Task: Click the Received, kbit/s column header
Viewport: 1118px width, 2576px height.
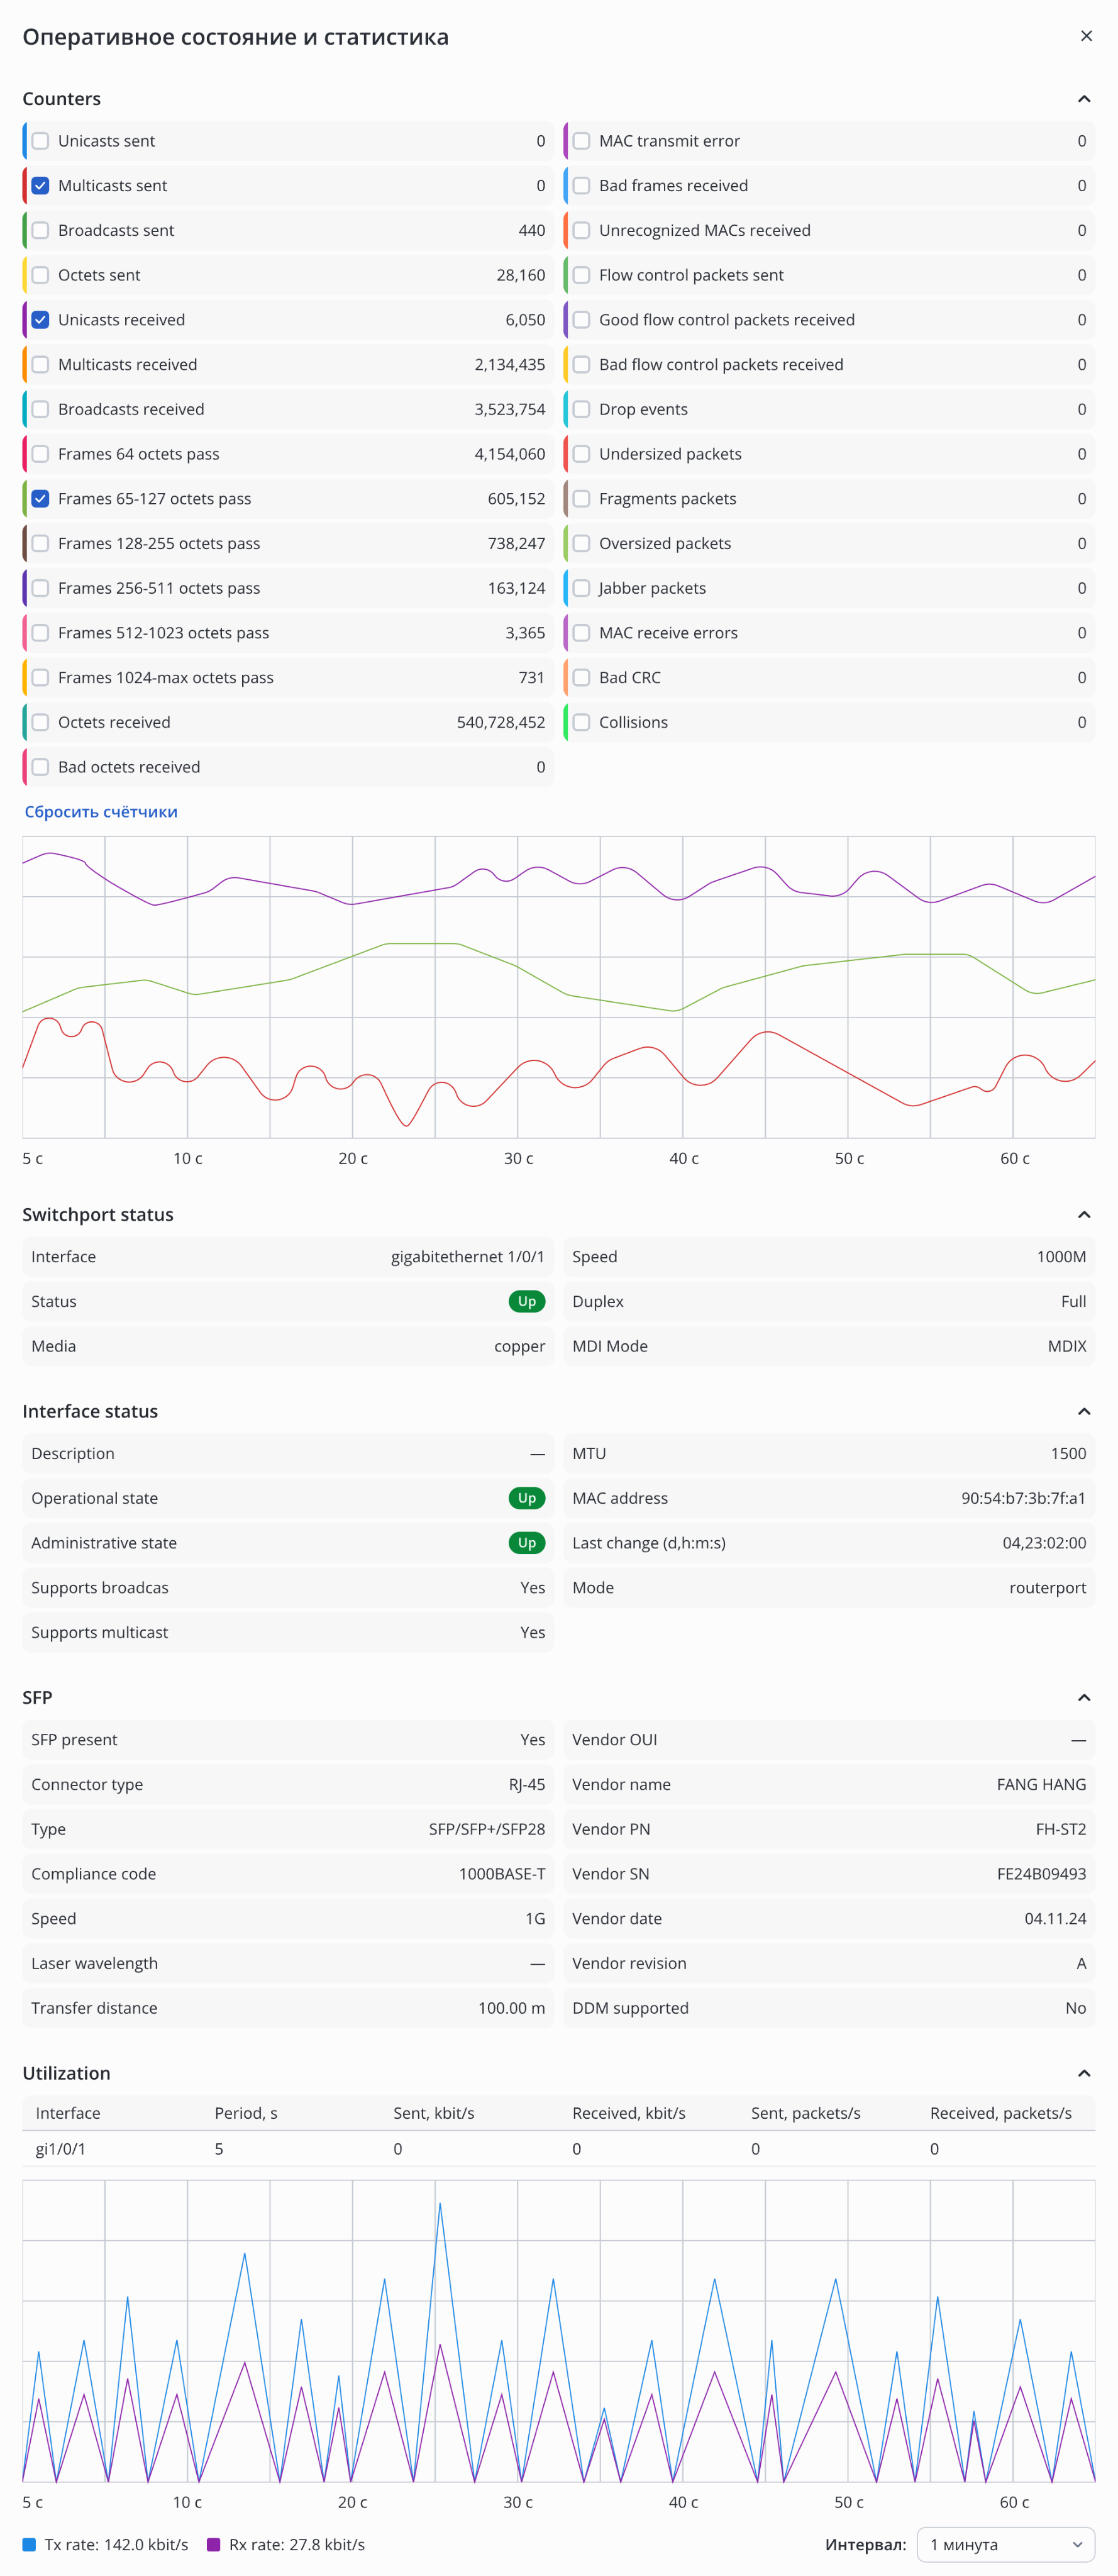Action: coord(629,2113)
